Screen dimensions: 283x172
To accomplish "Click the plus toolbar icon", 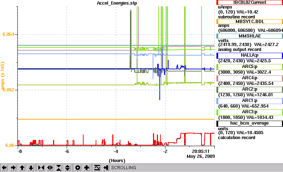I will click(87, 168).
